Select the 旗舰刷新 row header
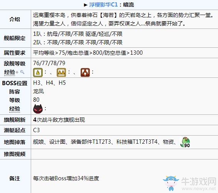This screenshot has width=218, height=193. [15, 120]
